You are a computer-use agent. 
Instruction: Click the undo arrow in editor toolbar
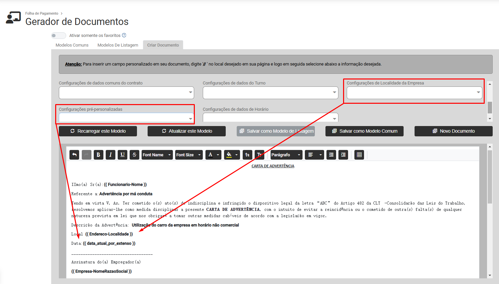tap(74, 155)
